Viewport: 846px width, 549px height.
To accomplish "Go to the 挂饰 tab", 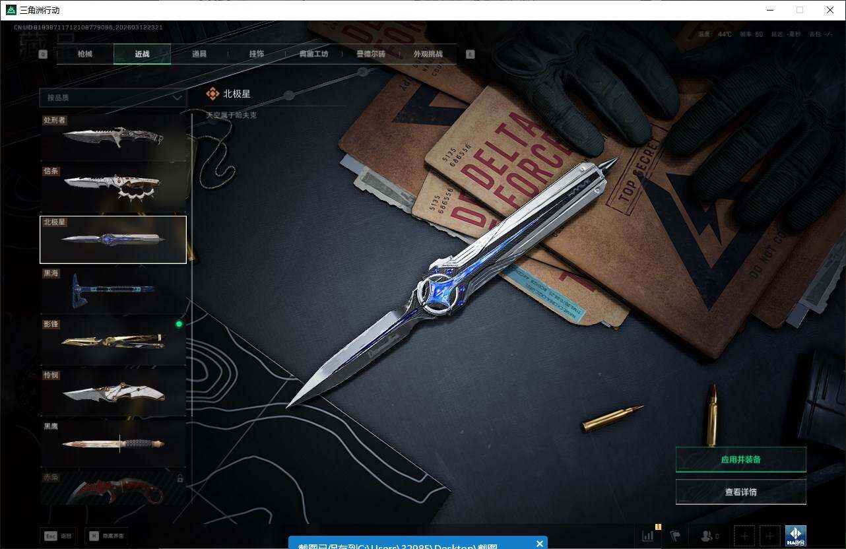I will (257, 54).
